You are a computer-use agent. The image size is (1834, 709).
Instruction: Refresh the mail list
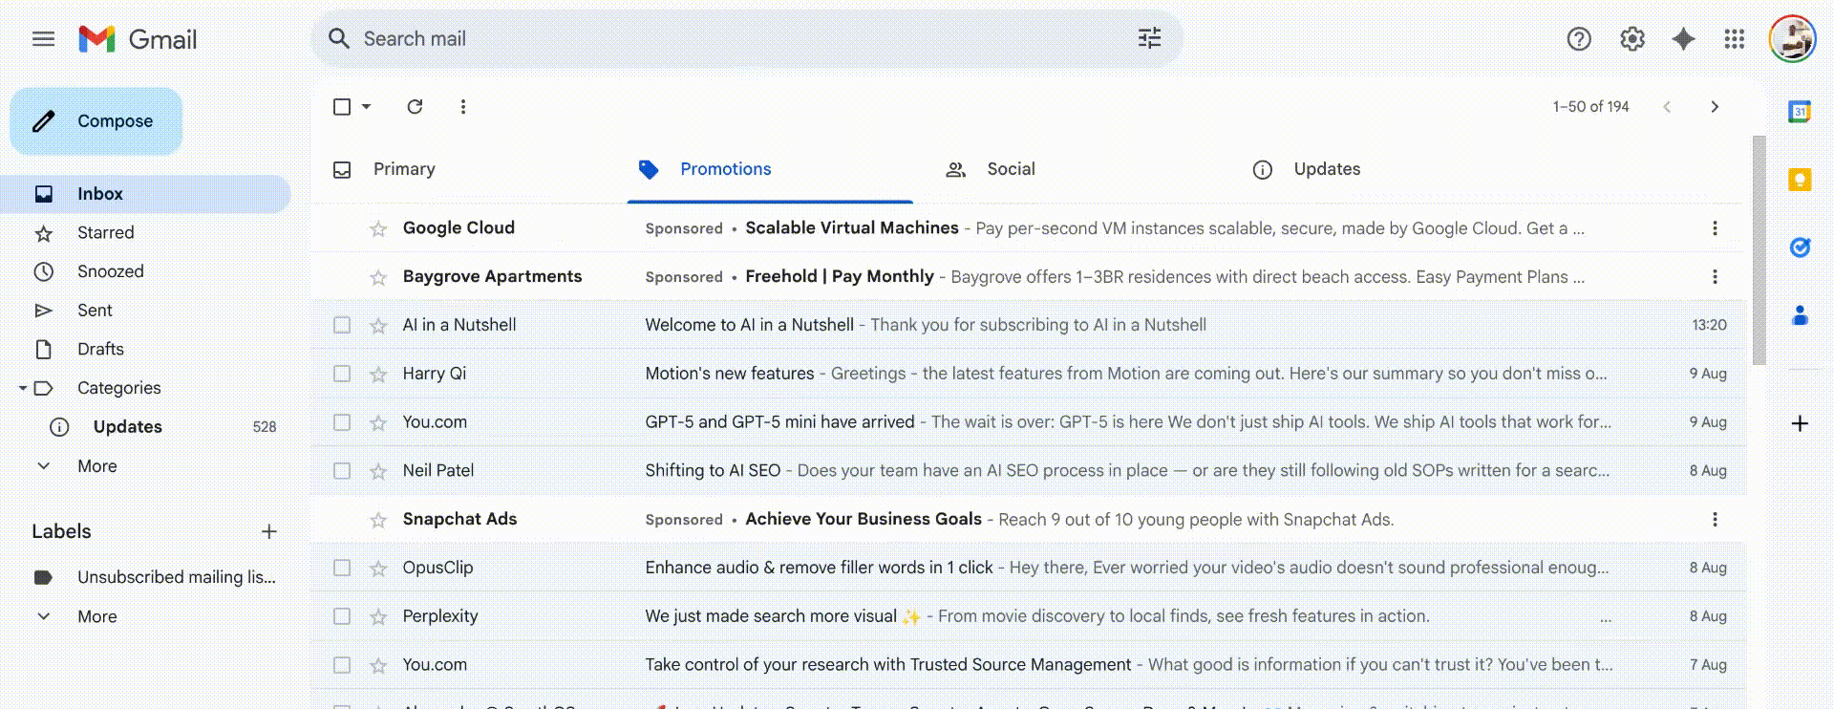[x=415, y=107]
